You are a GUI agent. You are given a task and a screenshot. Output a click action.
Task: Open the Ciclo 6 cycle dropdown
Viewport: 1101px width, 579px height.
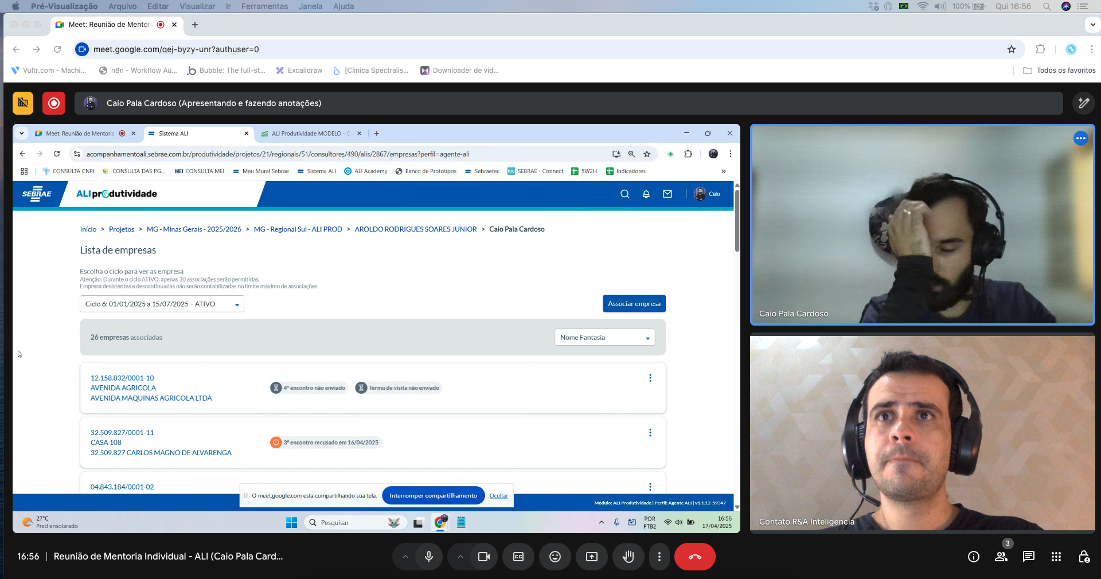click(162, 304)
